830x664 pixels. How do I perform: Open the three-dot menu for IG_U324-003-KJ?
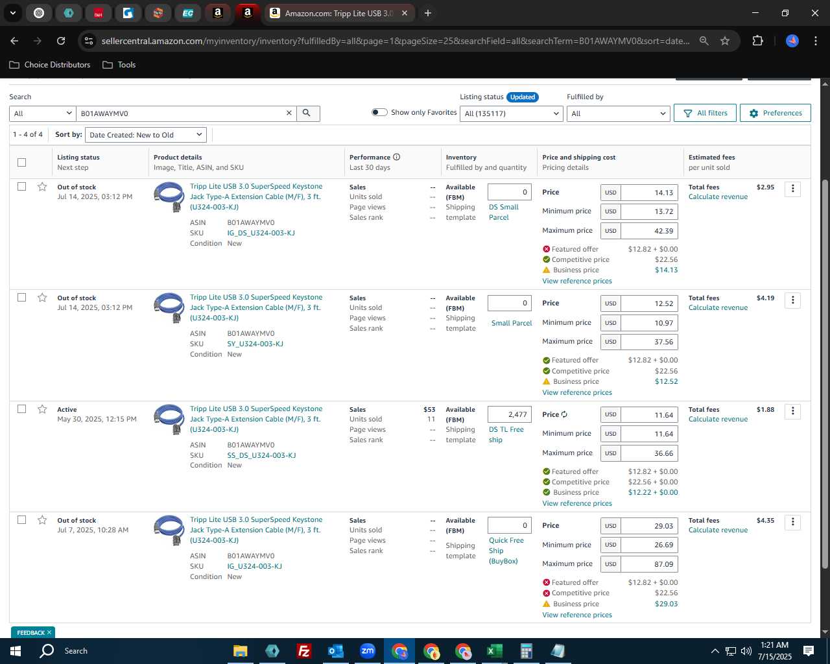pos(792,522)
